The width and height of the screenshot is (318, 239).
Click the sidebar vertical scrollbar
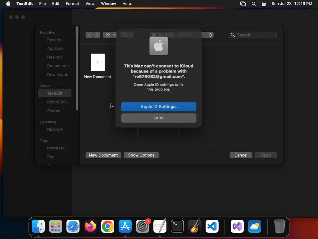77,68
